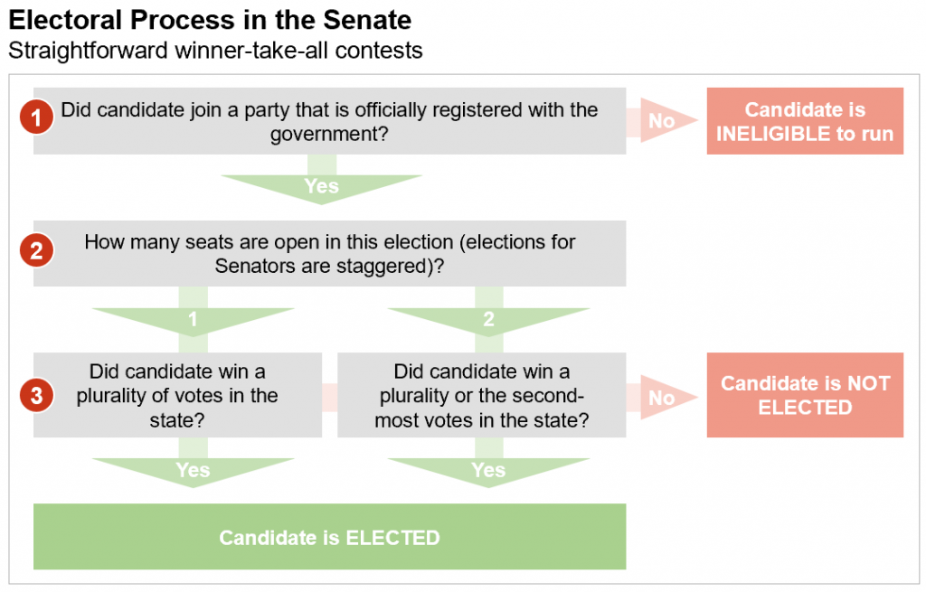Click the No arrow pointing to NOT ELECTED
Screen dimensions: 926x592
662,397
